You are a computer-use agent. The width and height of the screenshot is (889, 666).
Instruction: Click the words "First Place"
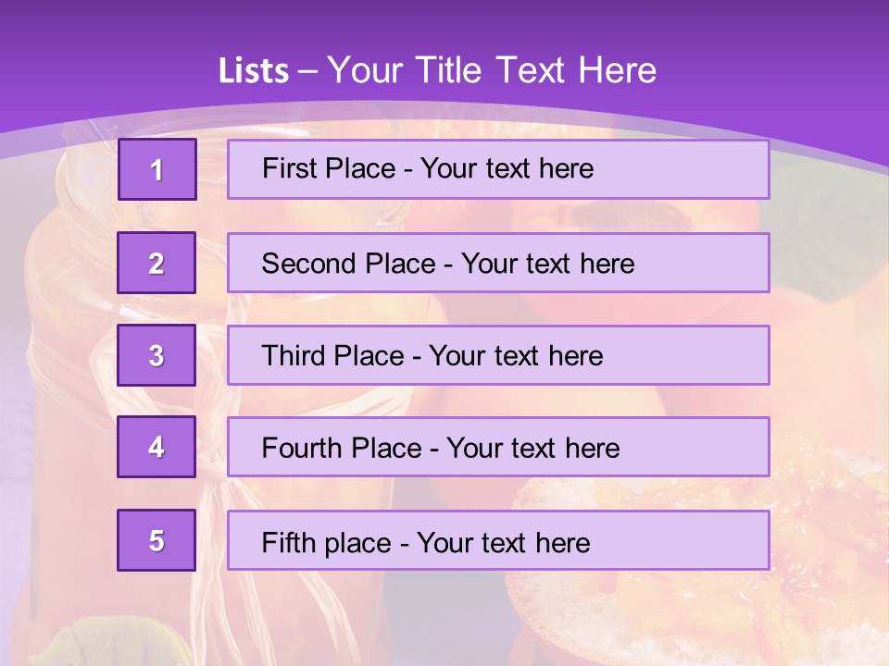[x=329, y=168]
